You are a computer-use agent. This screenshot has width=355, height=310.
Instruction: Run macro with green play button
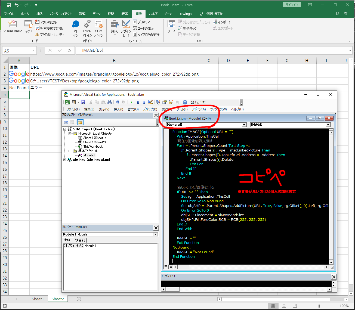[131, 102]
